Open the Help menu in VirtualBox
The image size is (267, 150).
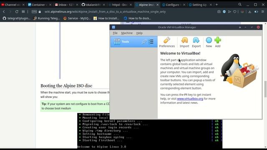139,33
